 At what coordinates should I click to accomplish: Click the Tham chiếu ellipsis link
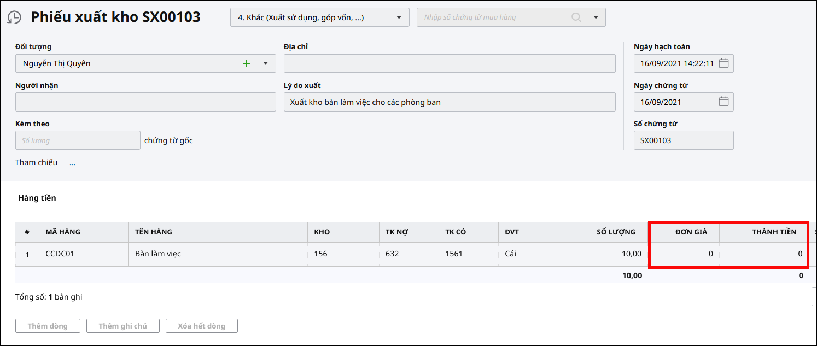[x=72, y=163]
